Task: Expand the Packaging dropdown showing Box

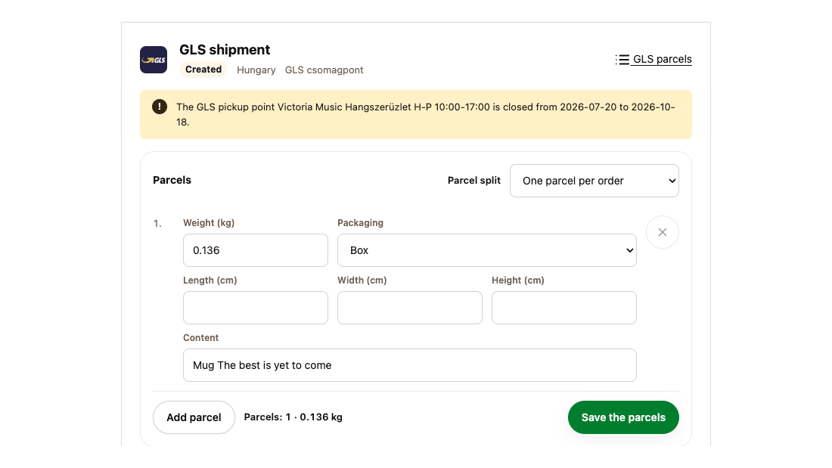Action: 486,250
